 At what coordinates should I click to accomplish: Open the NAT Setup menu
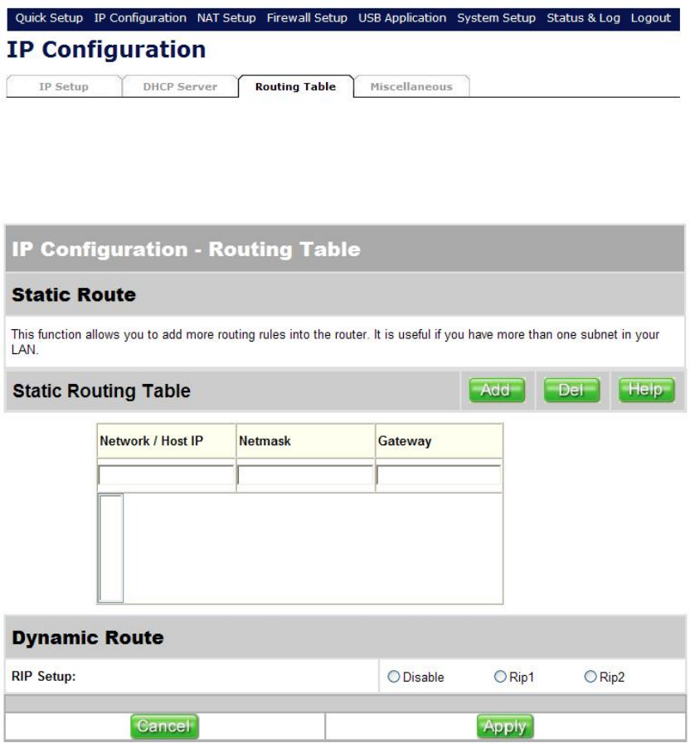226,18
